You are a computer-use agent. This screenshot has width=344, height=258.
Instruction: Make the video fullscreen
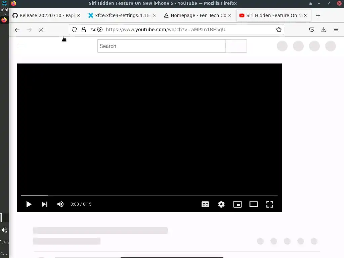click(x=270, y=204)
